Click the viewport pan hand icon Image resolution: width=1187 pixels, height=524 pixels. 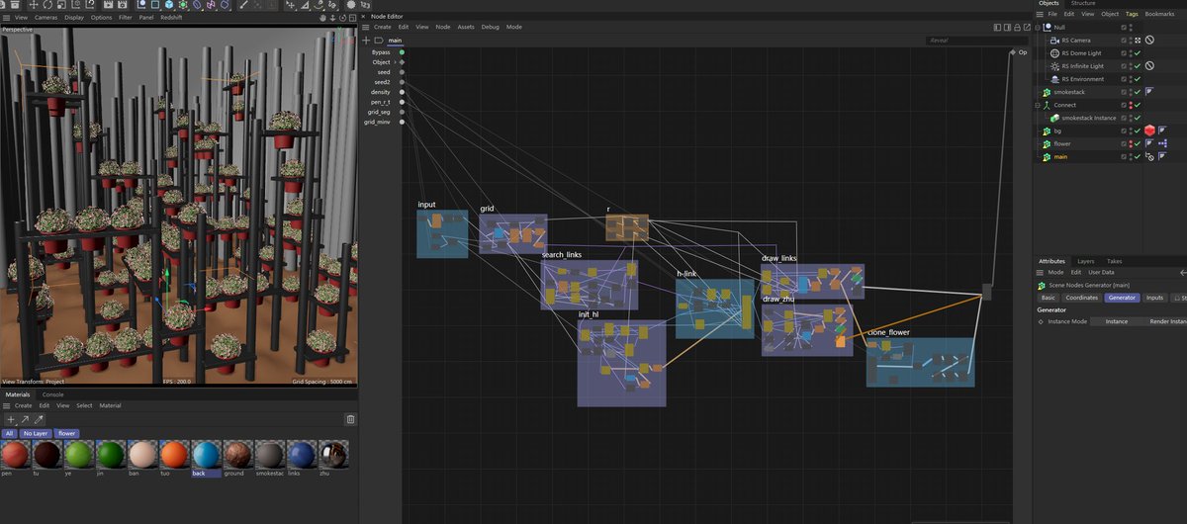pyautogui.click(x=322, y=17)
